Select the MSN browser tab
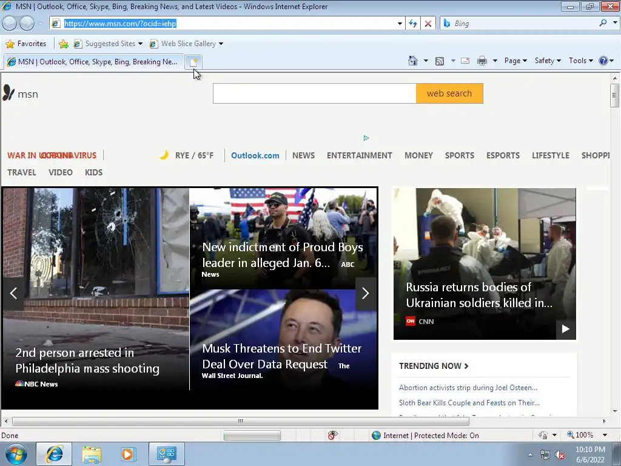 click(x=93, y=62)
